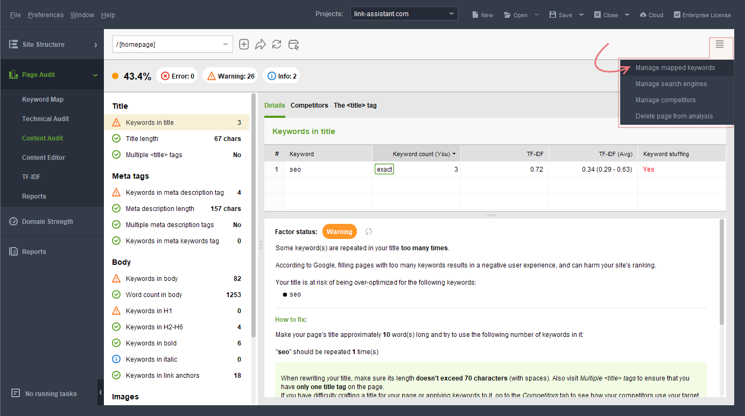The height and width of the screenshot is (416, 745).
Task: Select Keywords in link anchors row
Action: (177, 375)
